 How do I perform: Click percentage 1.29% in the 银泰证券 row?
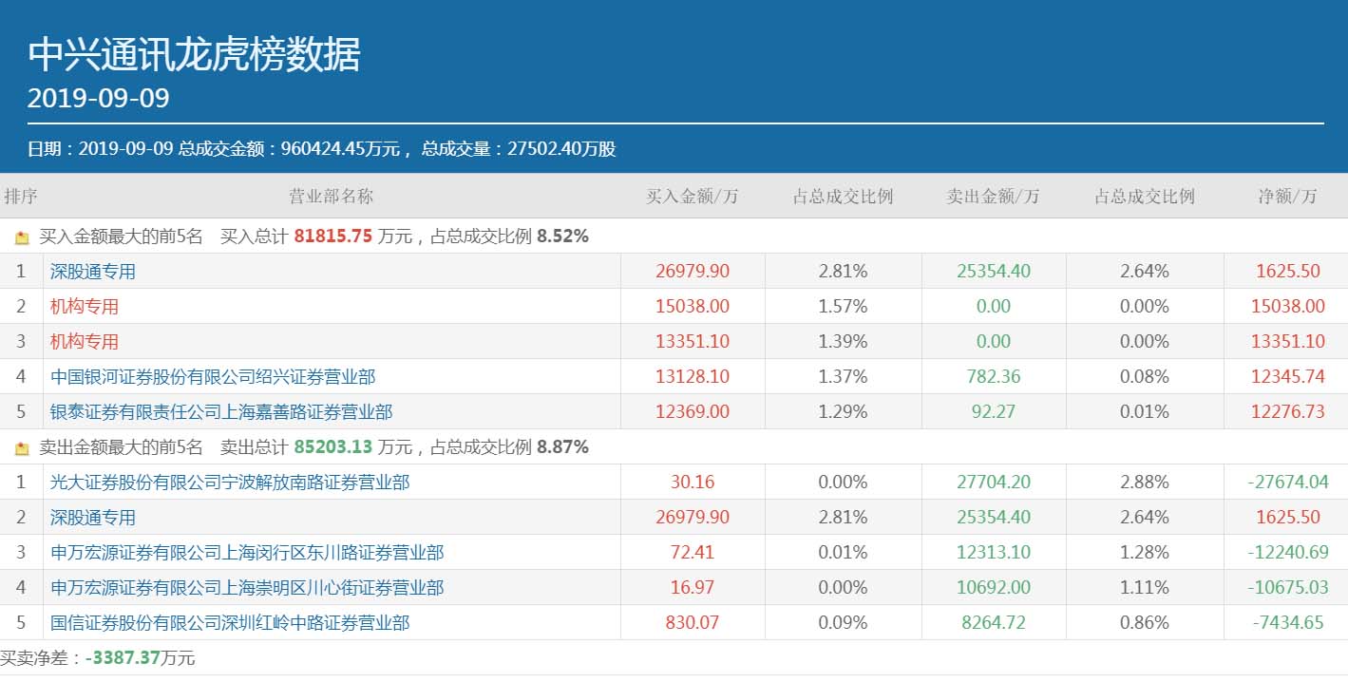click(844, 412)
